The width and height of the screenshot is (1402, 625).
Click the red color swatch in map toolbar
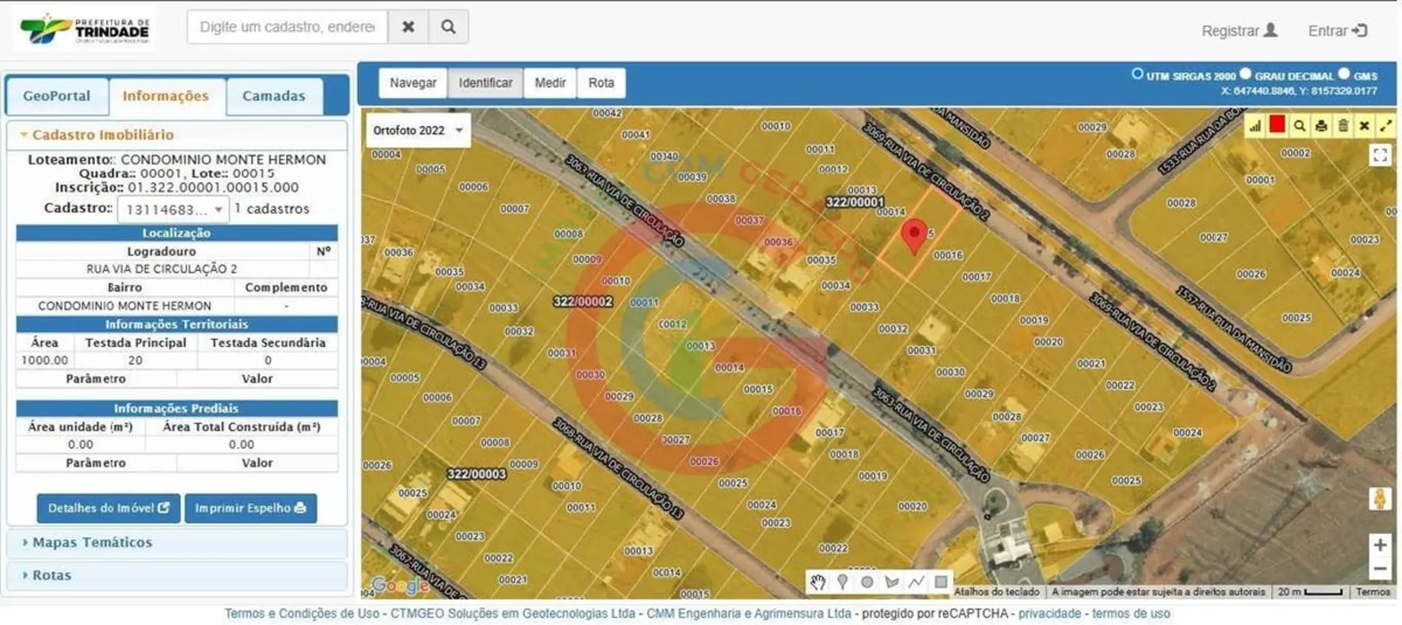pyautogui.click(x=1277, y=124)
